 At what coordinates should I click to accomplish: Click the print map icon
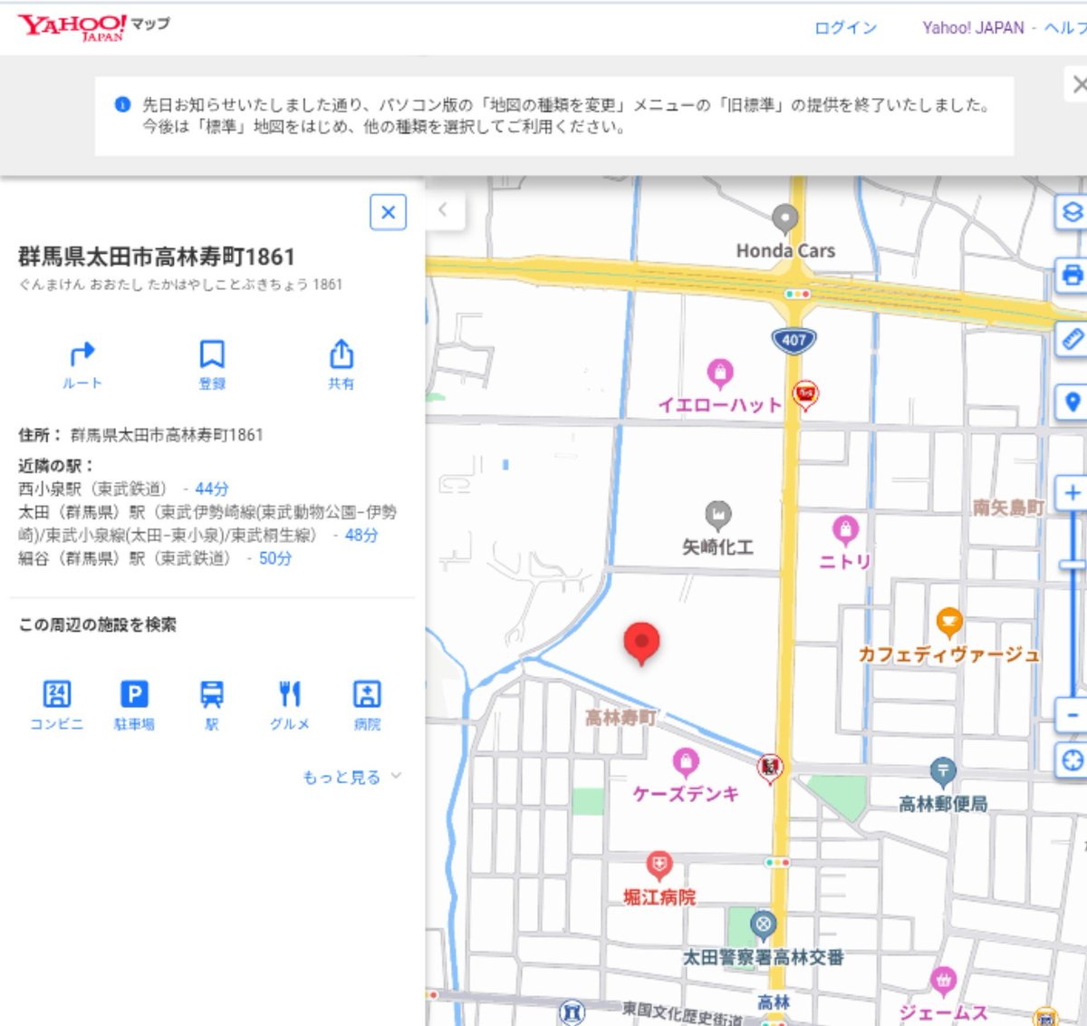(1072, 276)
